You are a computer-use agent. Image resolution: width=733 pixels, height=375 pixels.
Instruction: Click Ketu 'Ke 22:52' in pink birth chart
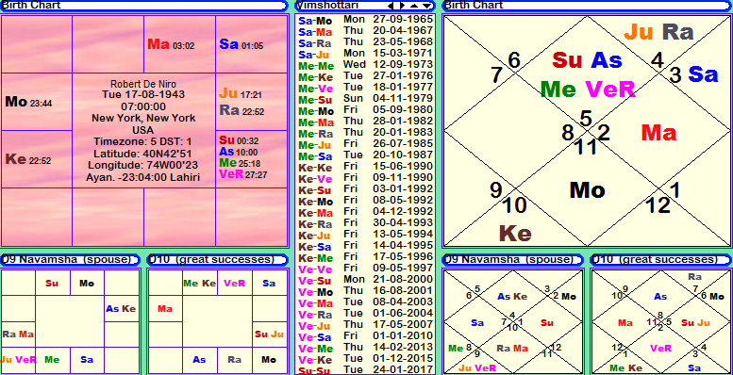[27, 160]
